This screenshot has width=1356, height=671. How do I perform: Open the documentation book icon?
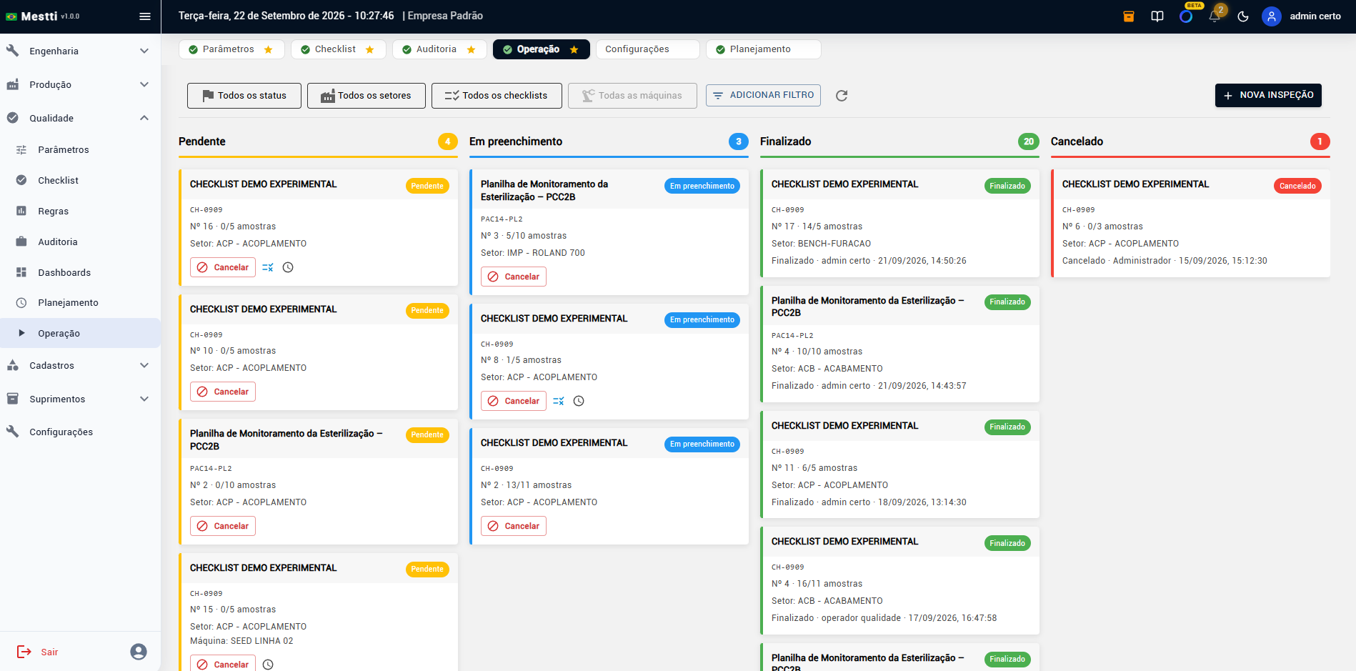pyautogui.click(x=1157, y=16)
